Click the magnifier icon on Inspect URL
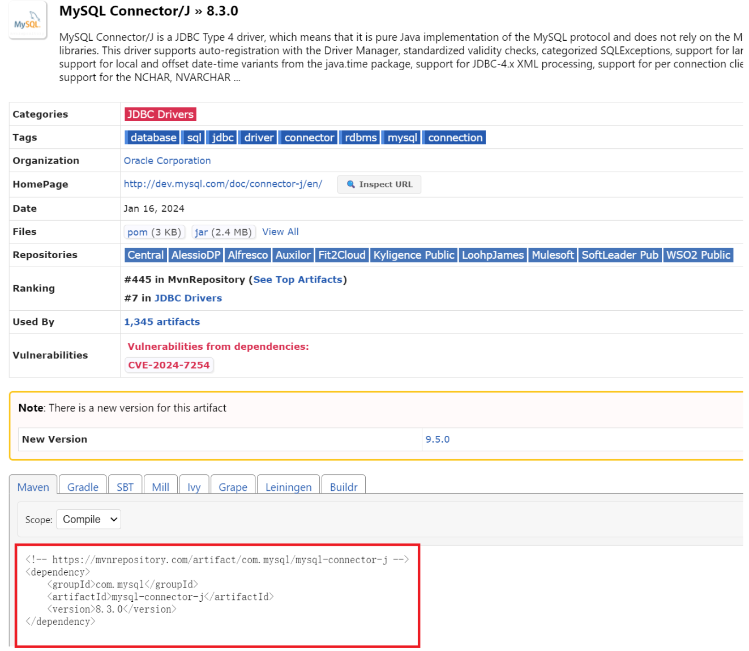The height and width of the screenshot is (651, 749). [x=350, y=185]
